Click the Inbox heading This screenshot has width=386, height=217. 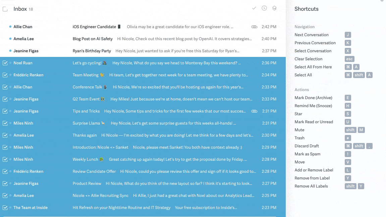20,9
